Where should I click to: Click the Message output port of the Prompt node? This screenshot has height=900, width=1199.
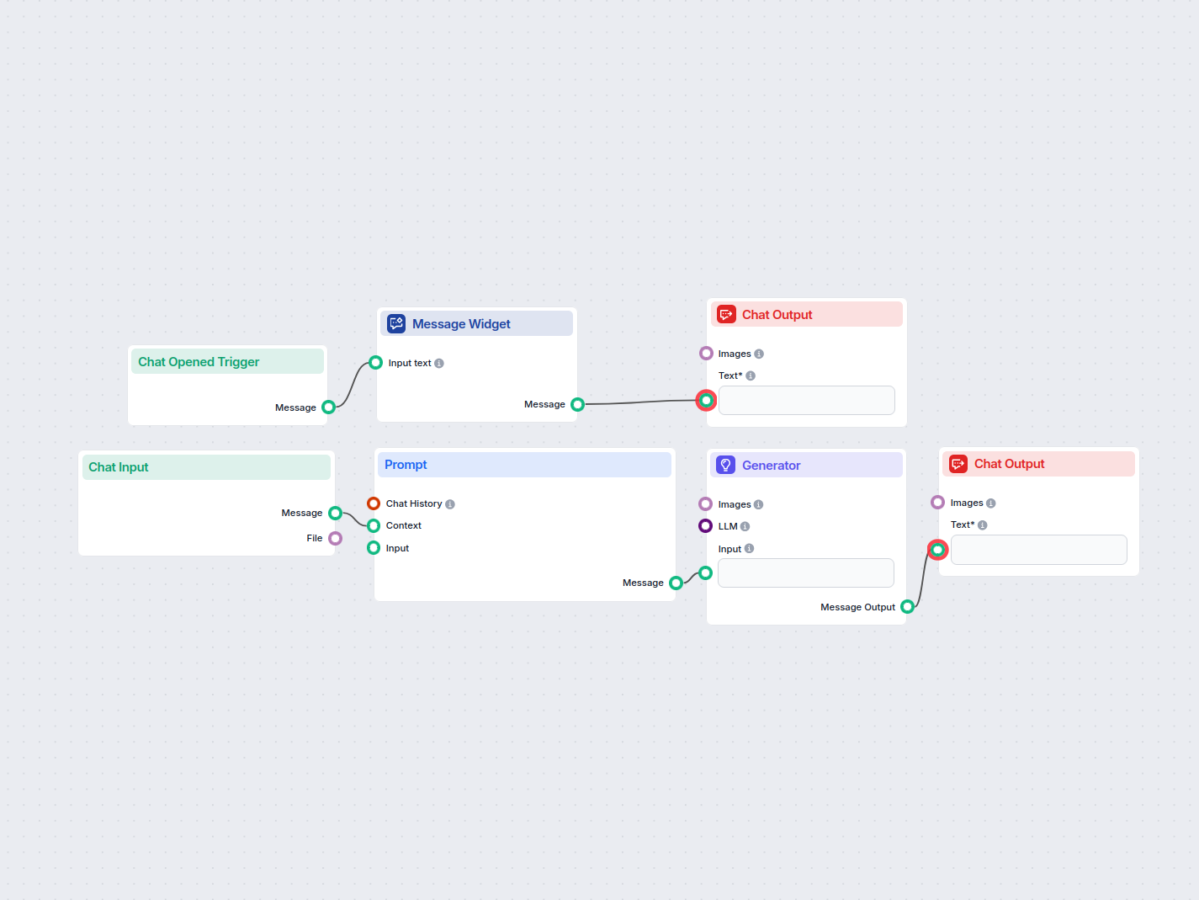(676, 582)
